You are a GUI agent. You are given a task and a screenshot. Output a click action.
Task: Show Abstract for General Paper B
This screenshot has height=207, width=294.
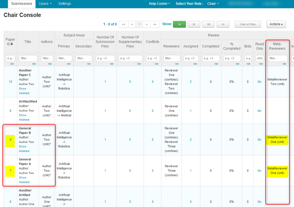[x=24, y=149]
